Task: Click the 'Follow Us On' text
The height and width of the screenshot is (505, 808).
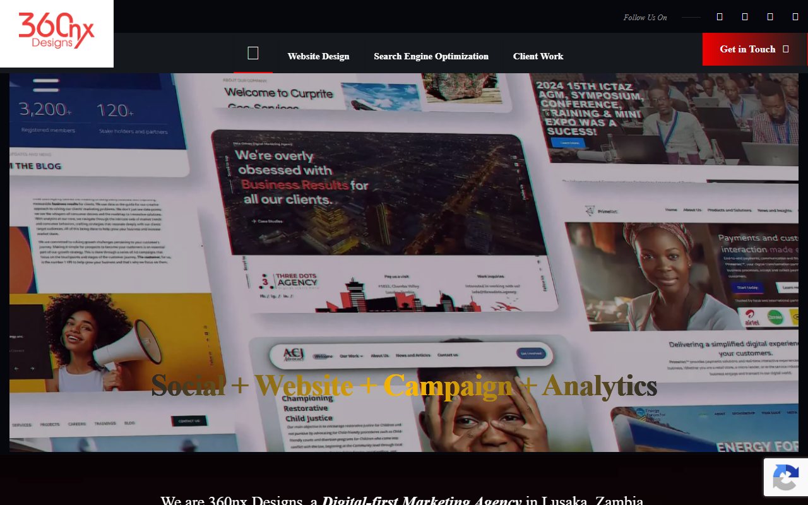Action: (x=645, y=18)
